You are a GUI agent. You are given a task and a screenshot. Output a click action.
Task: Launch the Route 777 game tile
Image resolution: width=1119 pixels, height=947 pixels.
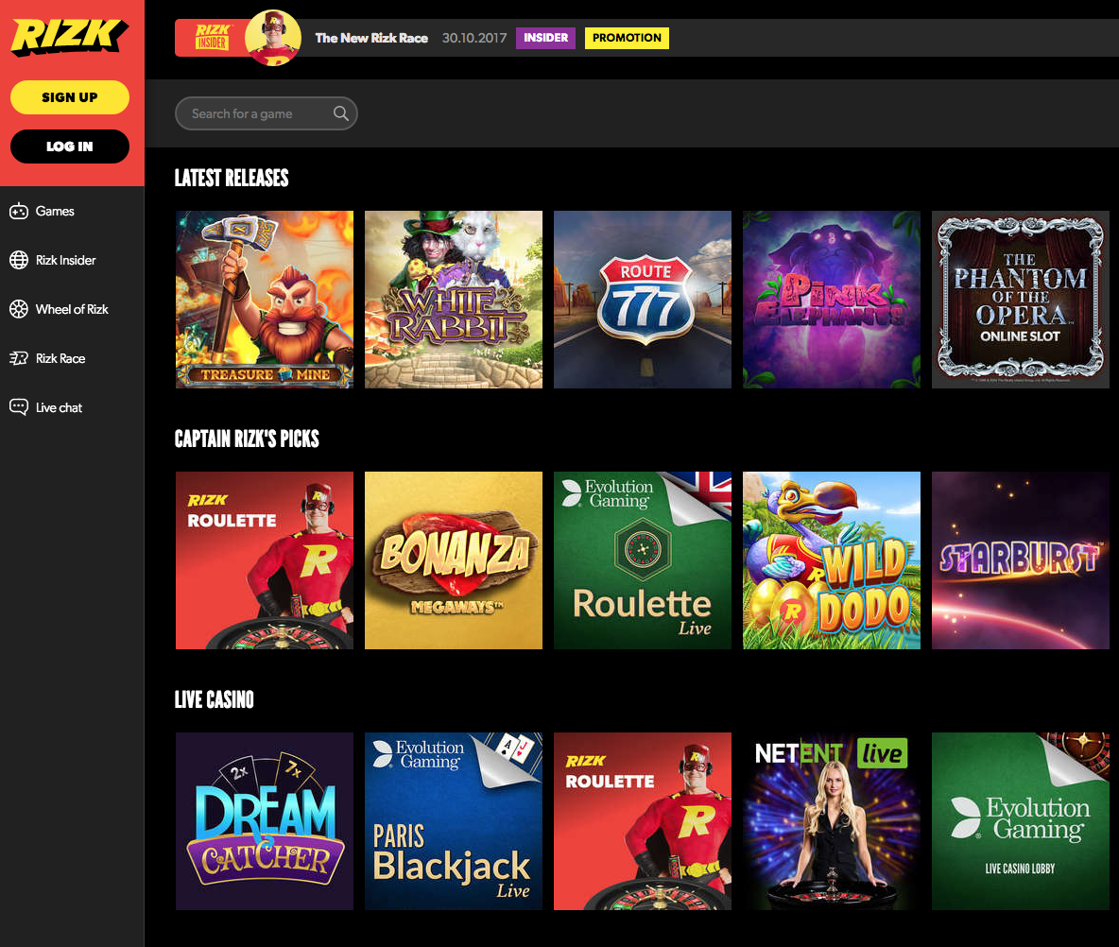pos(643,300)
